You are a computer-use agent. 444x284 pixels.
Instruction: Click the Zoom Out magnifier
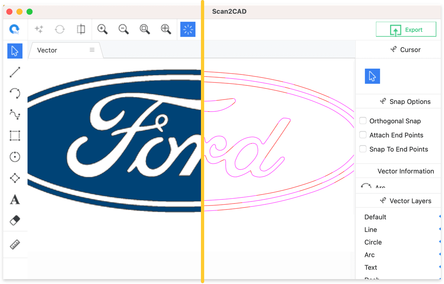click(124, 29)
